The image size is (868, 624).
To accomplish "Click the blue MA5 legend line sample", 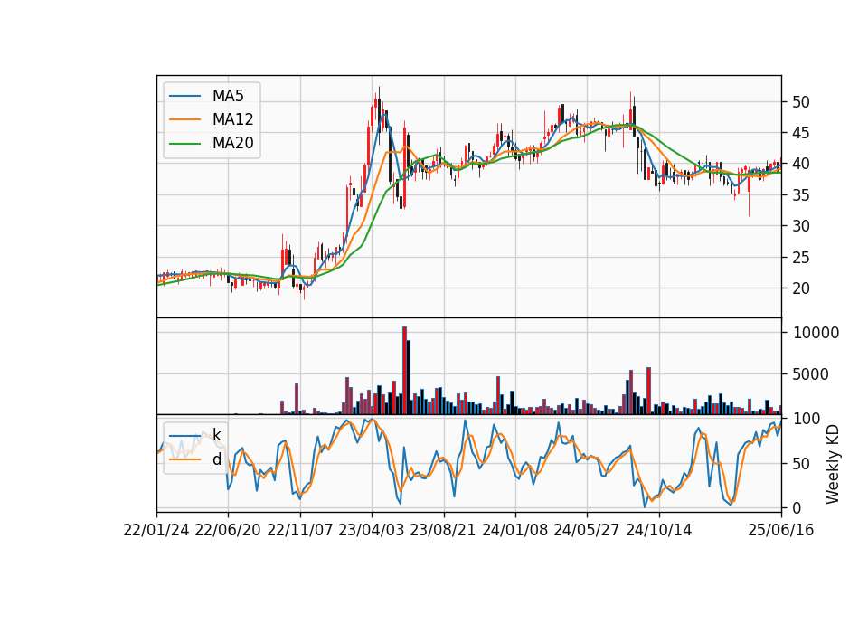I will pyautogui.click(x=184, y=96).
